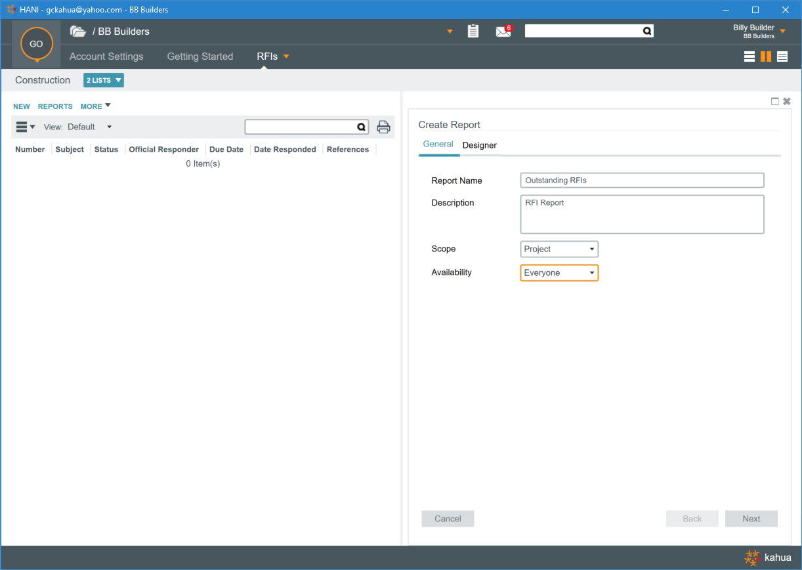Maximize the Create Report panel

tap(774, 101)
